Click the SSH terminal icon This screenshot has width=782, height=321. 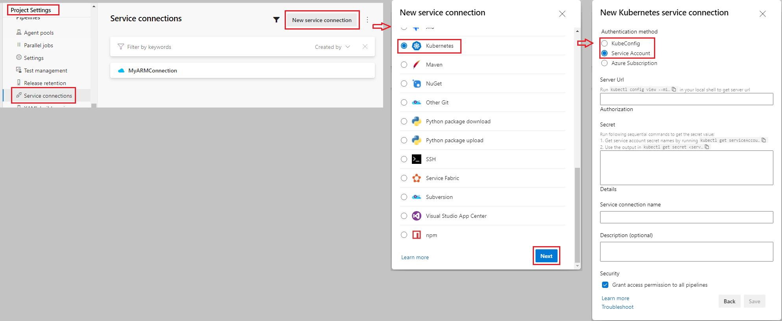coord(417,159)
